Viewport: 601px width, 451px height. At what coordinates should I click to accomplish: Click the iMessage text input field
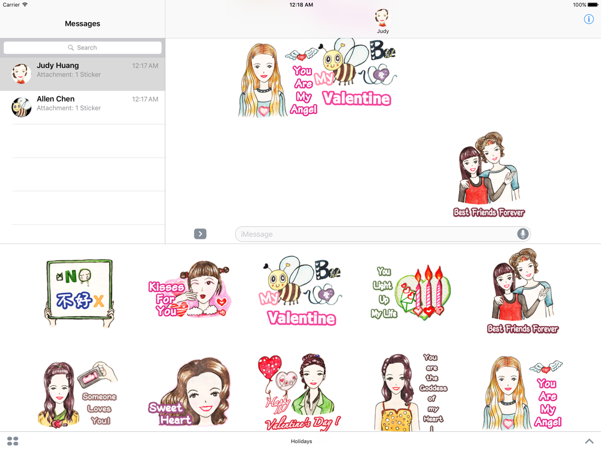tap(382, 234)
